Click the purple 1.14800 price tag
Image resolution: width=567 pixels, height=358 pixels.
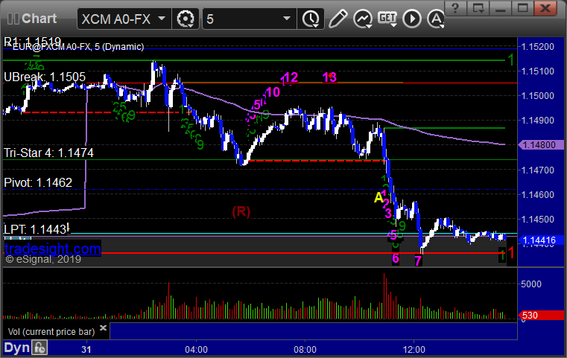click(541, 145)
